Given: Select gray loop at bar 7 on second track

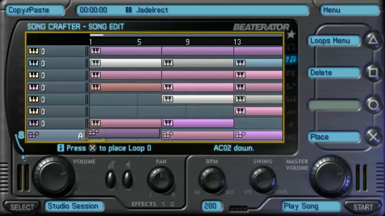Looking at the screenshot, I should (x=198, y=63).
